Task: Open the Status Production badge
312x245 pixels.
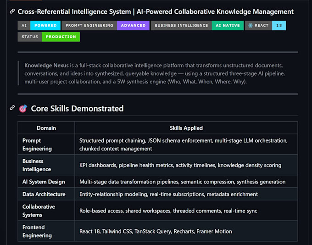Action: [49, 37]
